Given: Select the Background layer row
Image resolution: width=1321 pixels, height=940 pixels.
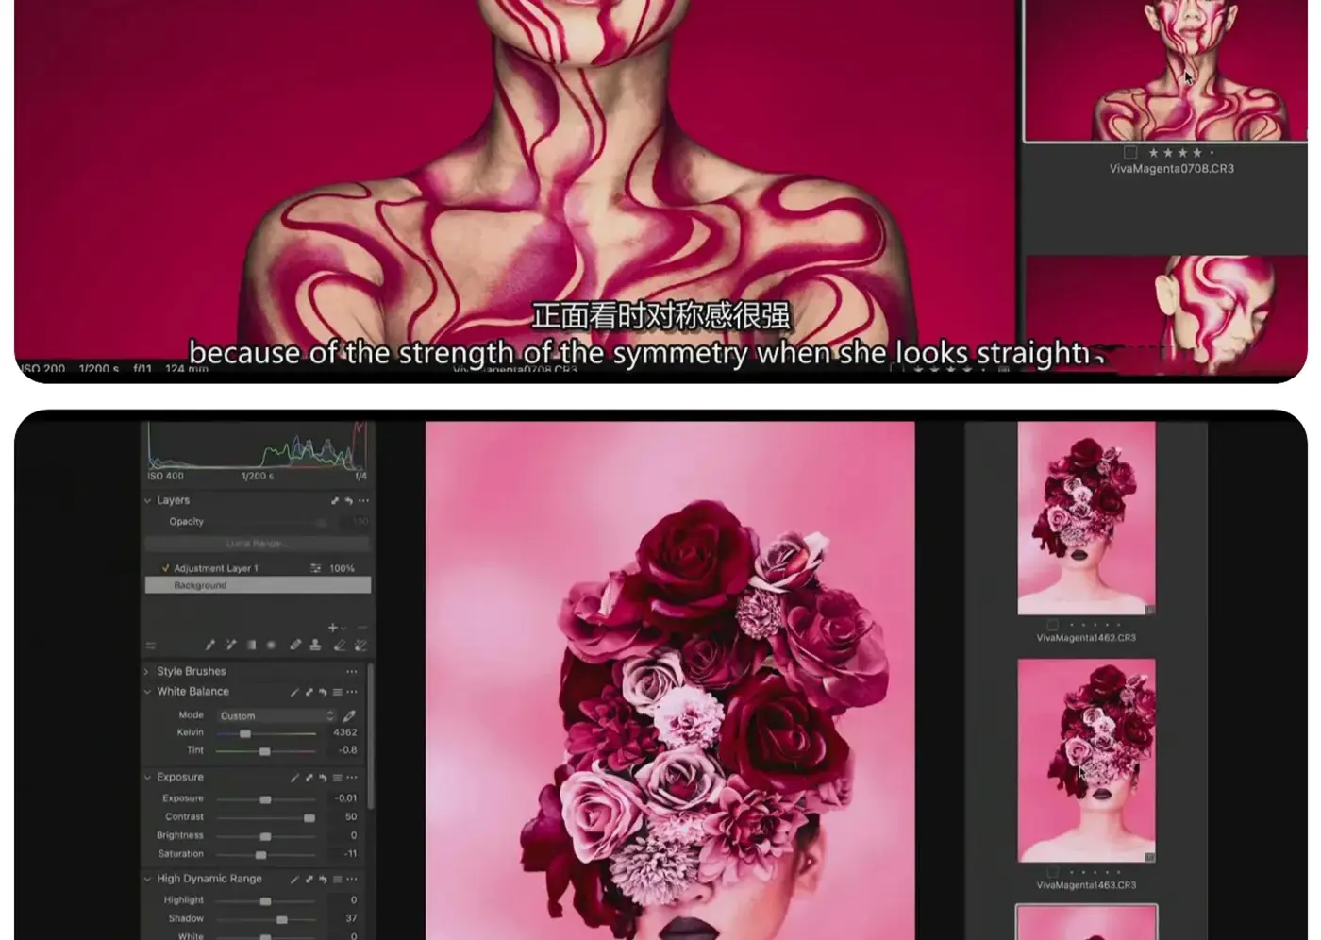Looking at the screenshot, I should click(258, 585).
